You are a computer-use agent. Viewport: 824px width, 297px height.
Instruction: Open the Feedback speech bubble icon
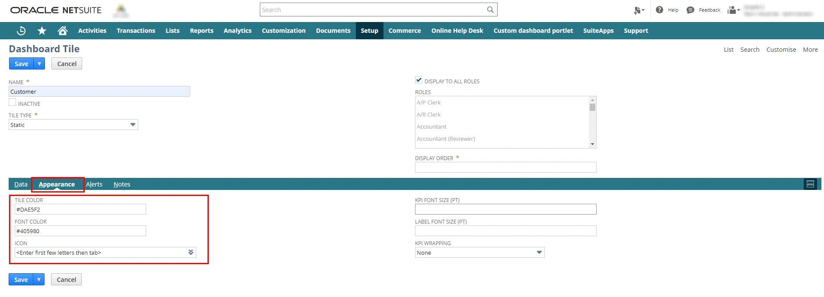690,10
